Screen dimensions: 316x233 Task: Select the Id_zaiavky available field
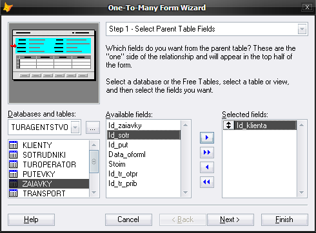144,126
